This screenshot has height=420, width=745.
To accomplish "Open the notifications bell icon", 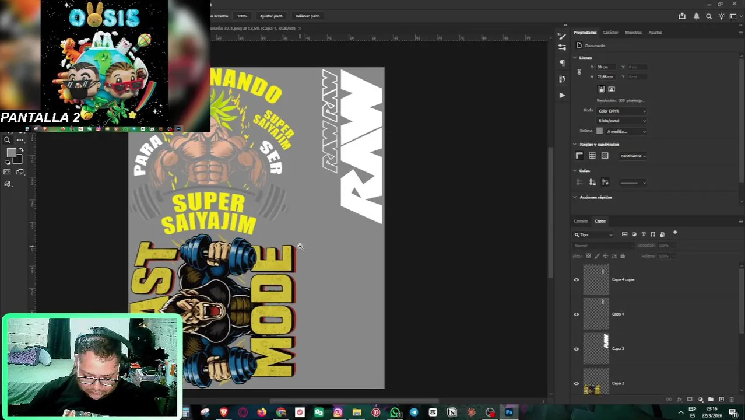I will [696, 16].
